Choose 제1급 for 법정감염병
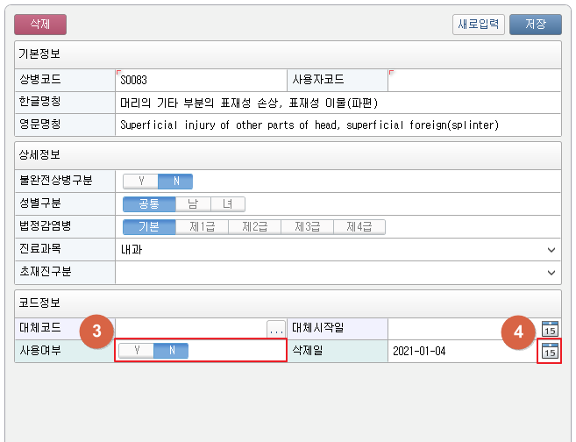Image resolution: width=576 pixels, height=442 pixels. 202,227
